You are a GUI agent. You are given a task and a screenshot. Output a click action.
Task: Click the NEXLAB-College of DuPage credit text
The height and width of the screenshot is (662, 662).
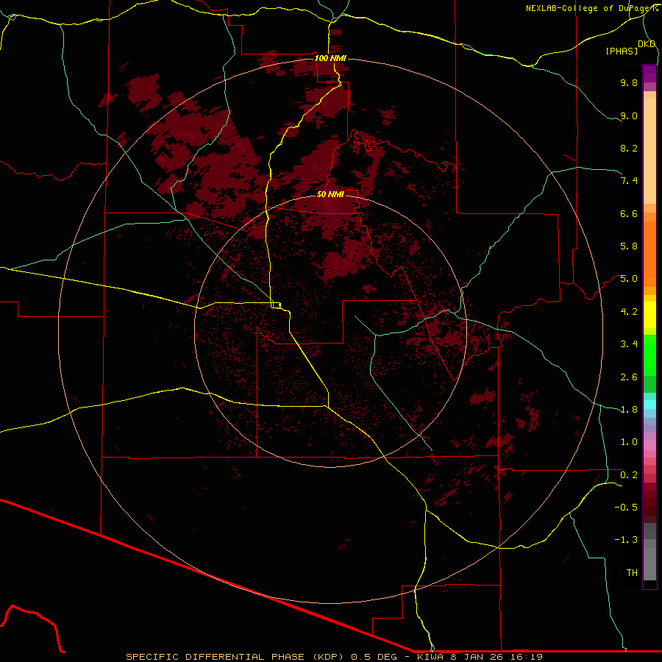(591, 8)
